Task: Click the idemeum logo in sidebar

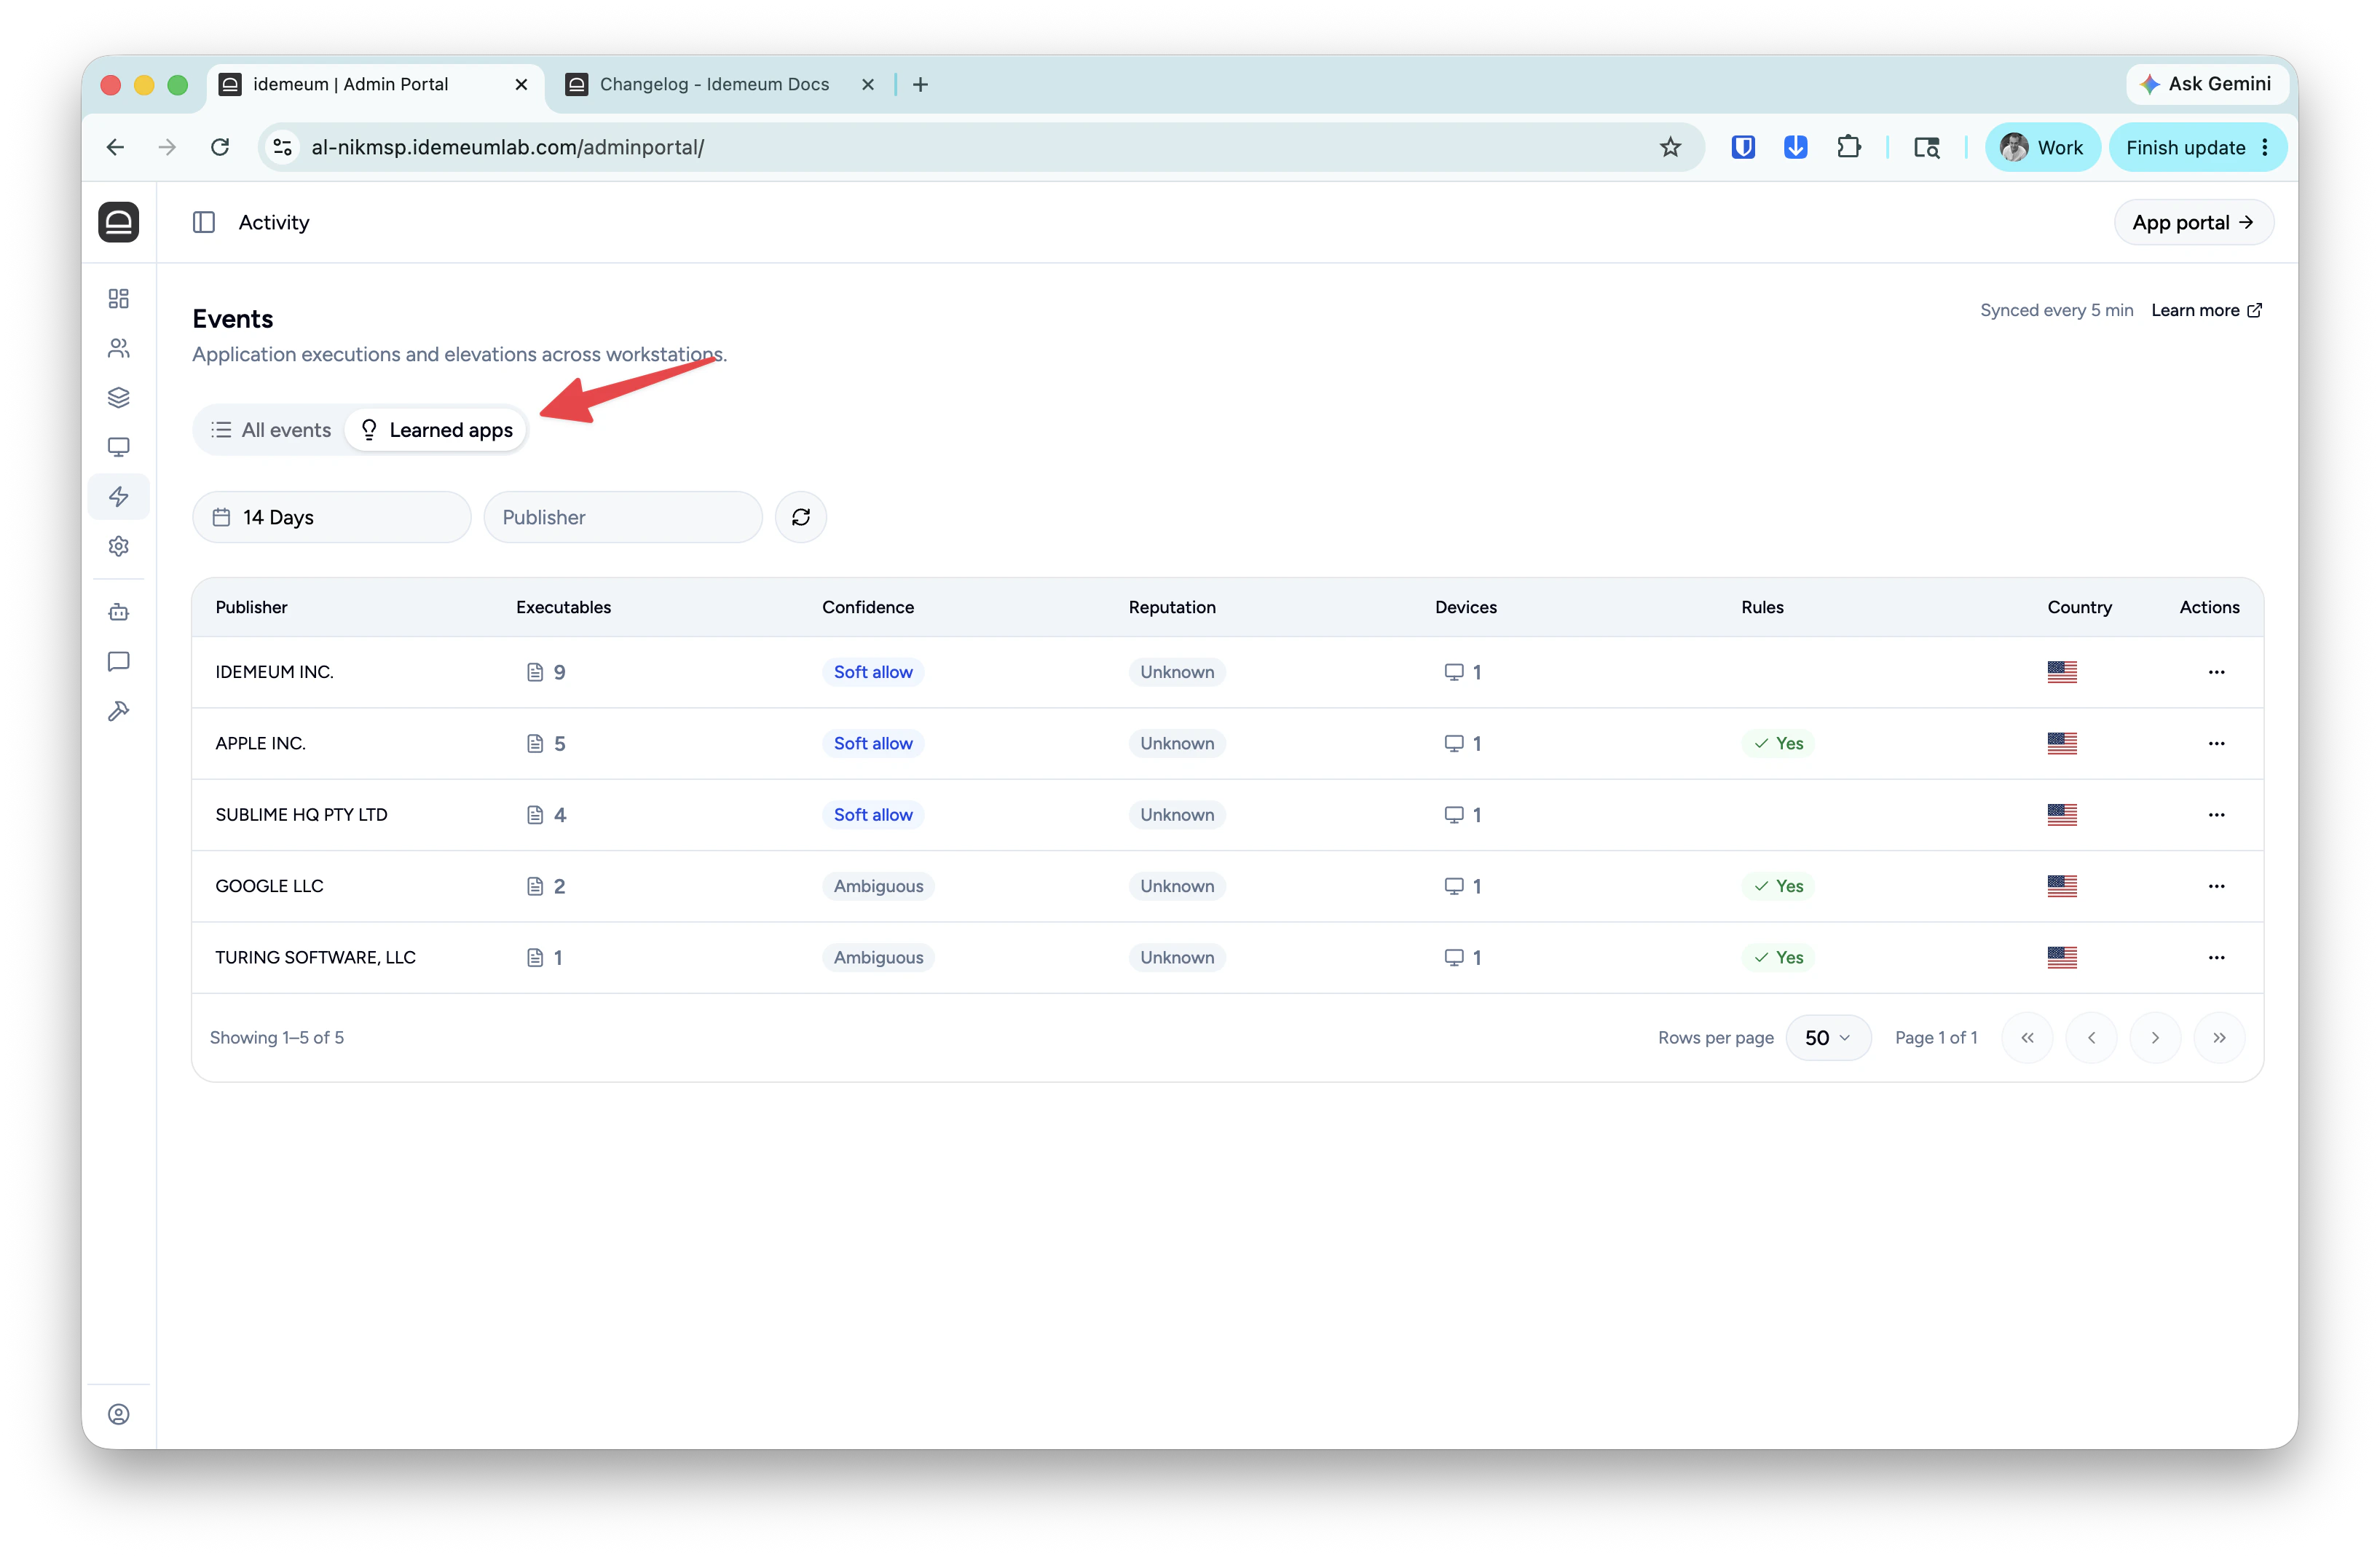Action: 118,222
